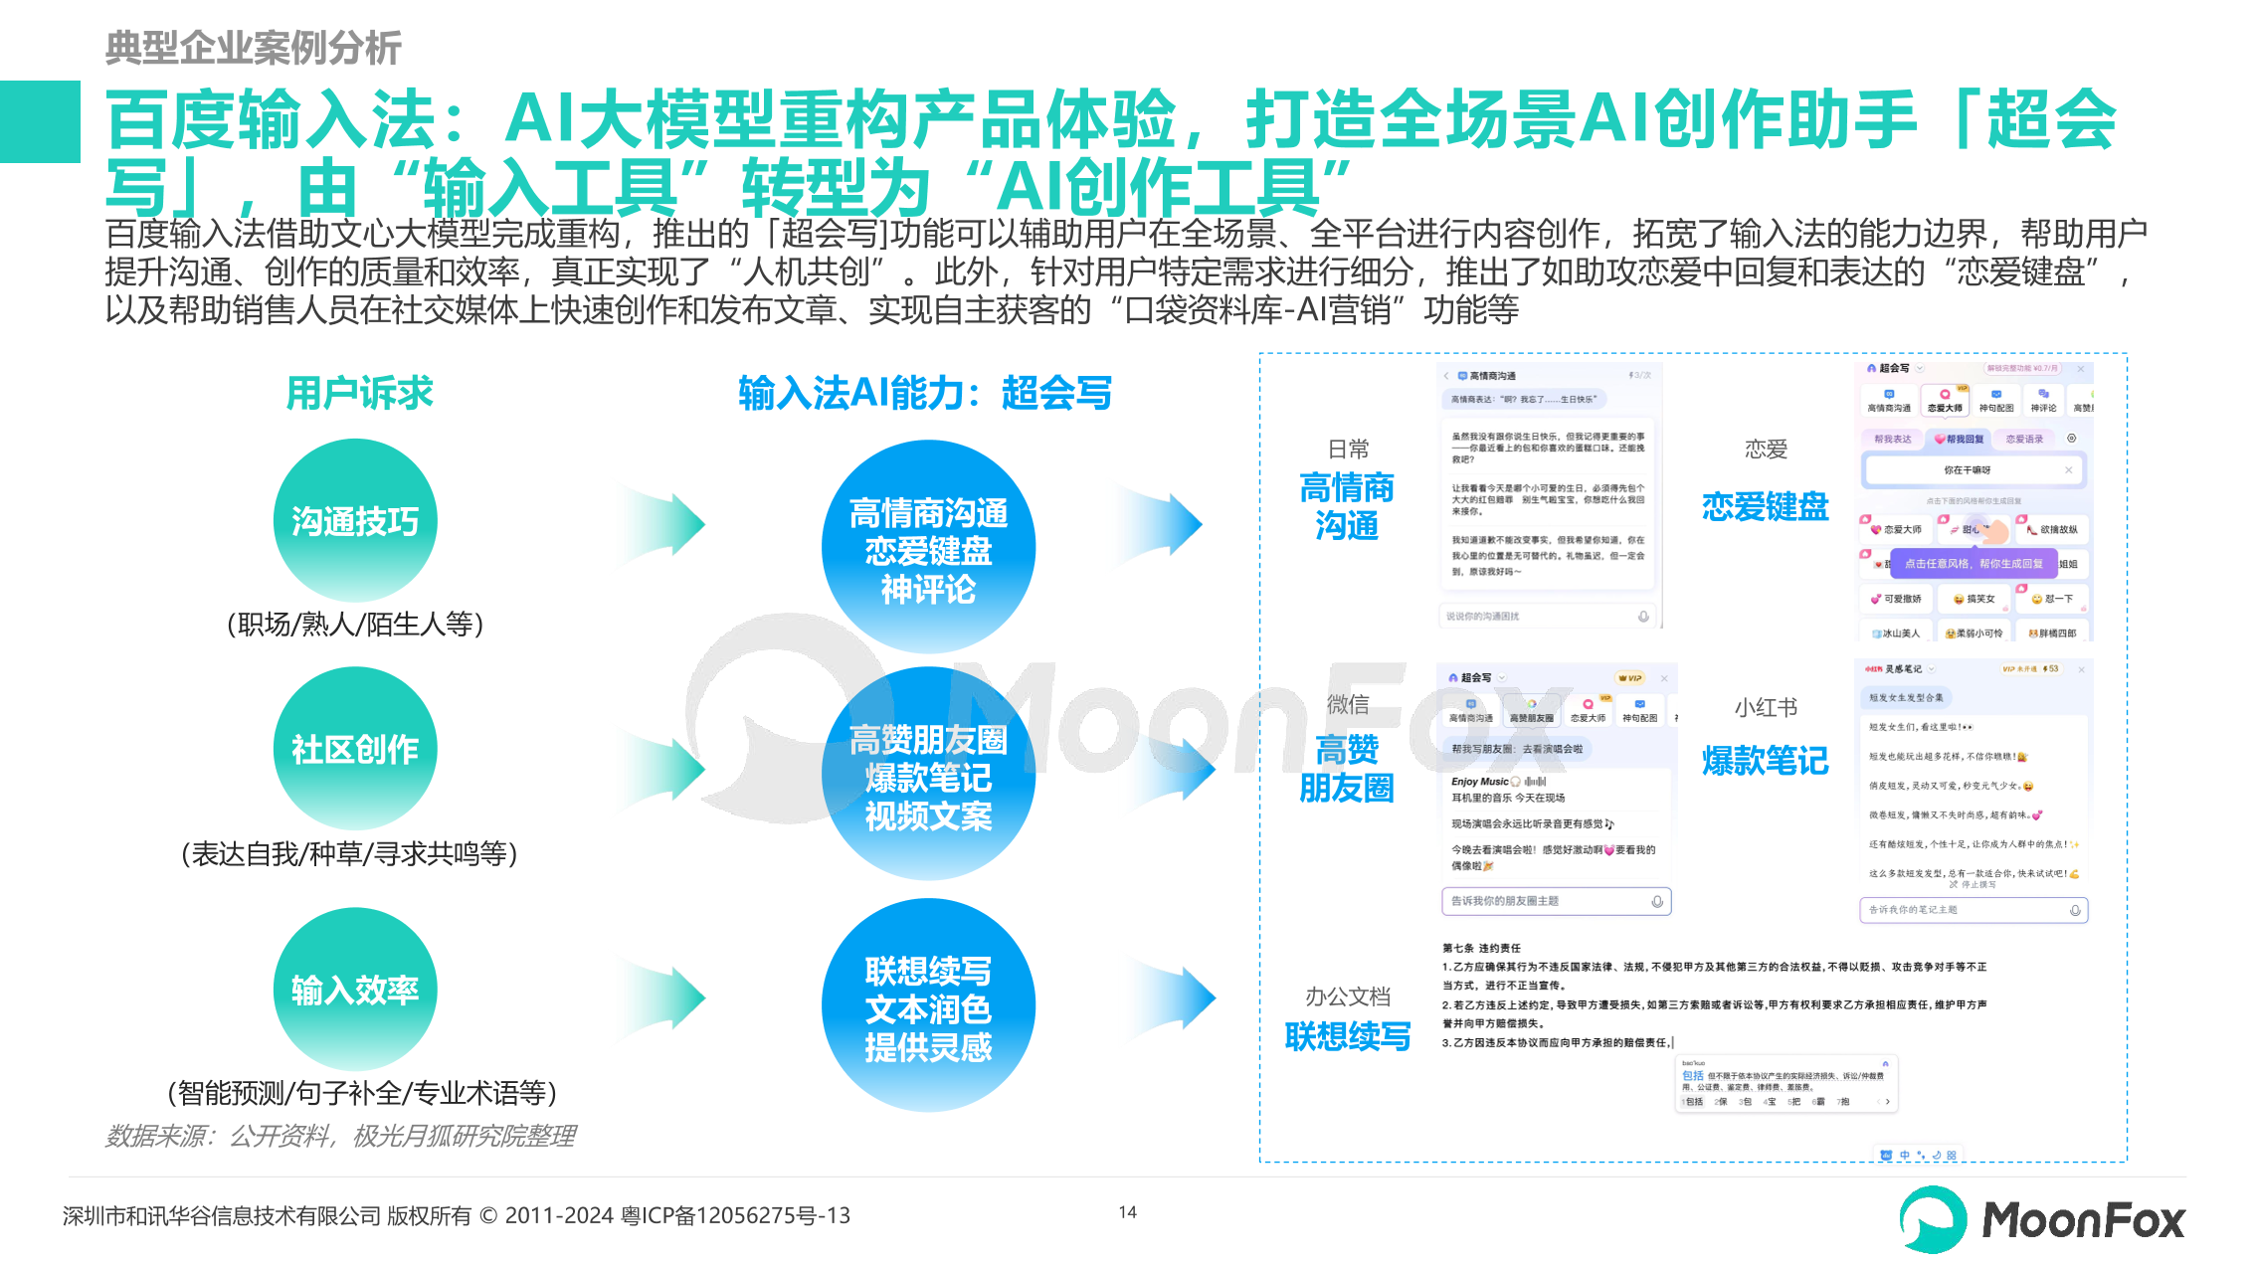2255x1267 pixels.
Task: Select 高情商沟通 tab in the 朋友圈 panel
Action: click(1471, 710)
